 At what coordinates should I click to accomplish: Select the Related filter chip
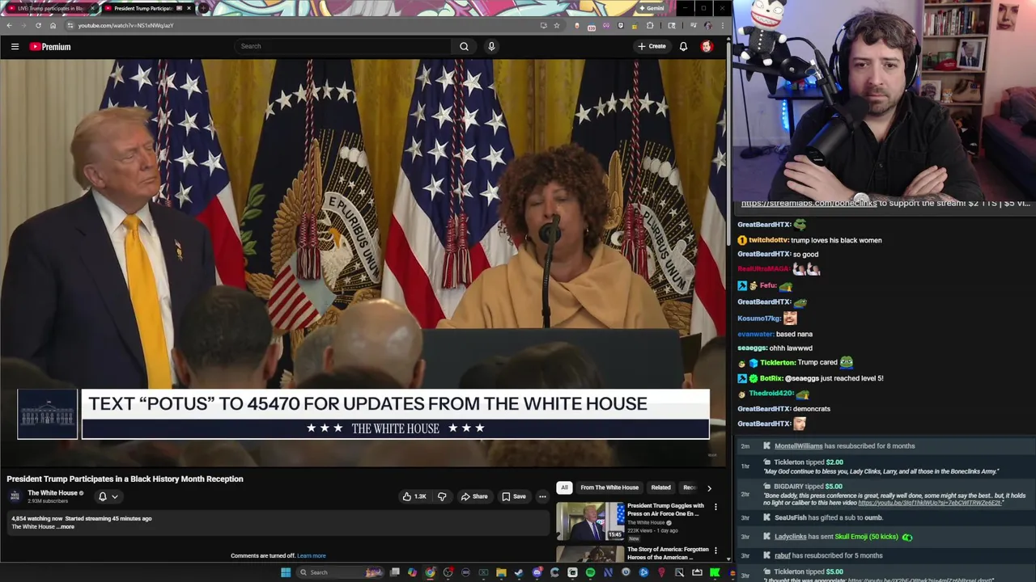(x=660, y=487)
